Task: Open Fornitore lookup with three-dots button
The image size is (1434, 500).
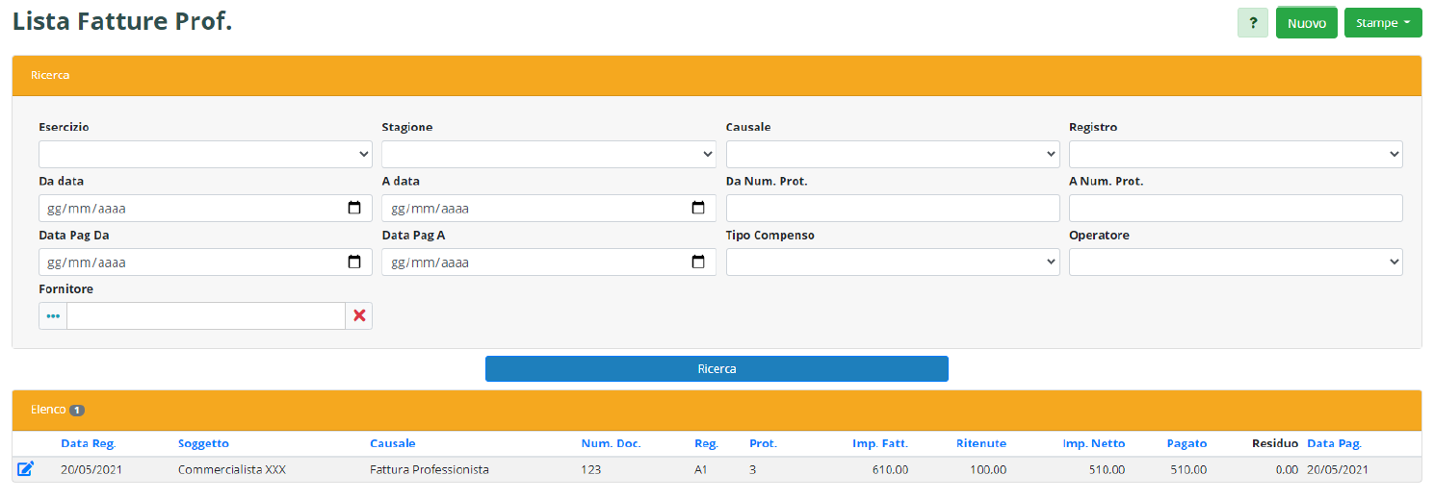Action: click(53, 316)
